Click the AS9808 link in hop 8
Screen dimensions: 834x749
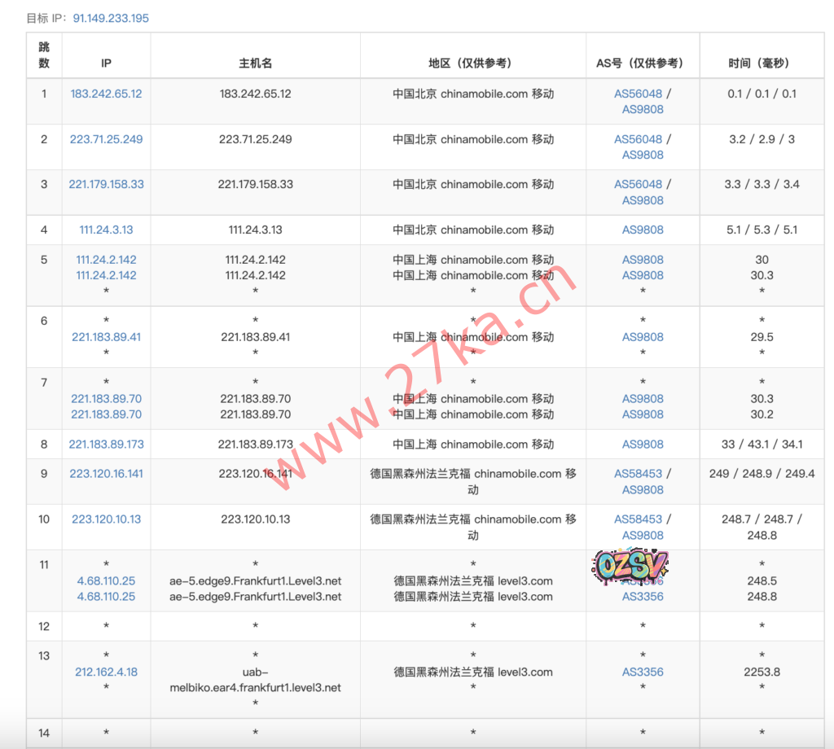(643, 445)
